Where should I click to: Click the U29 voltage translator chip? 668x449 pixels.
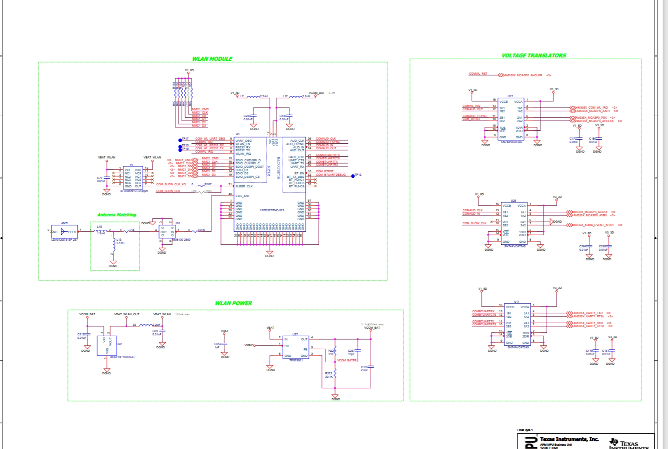click(x=514, y=223)
